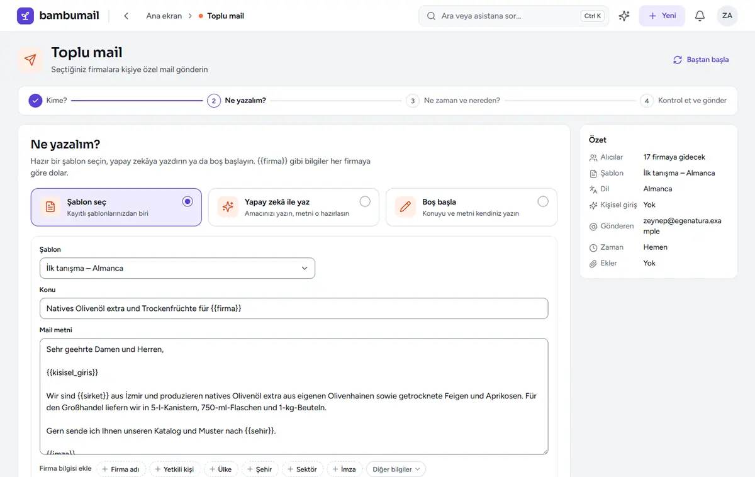Expand the Diğer bilgiler dropdown
755x477 pixels.
pos(396,469)
